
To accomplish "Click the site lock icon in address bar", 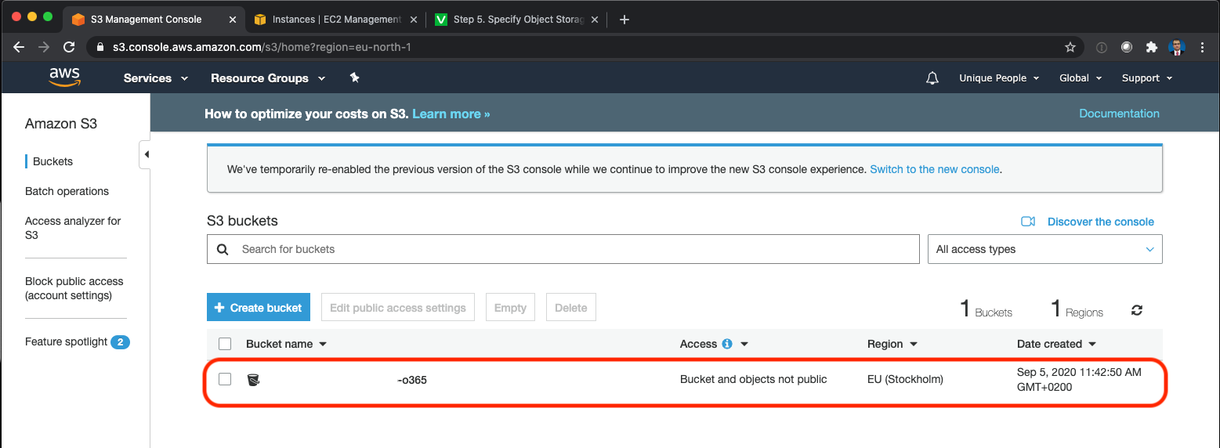I will pyautogui.click(x=100, y=47).
